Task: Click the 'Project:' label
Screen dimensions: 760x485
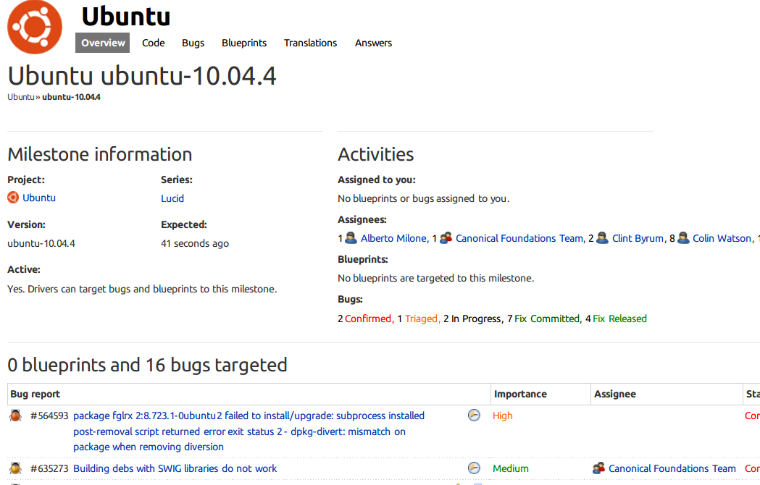Action: click(26, 180)
